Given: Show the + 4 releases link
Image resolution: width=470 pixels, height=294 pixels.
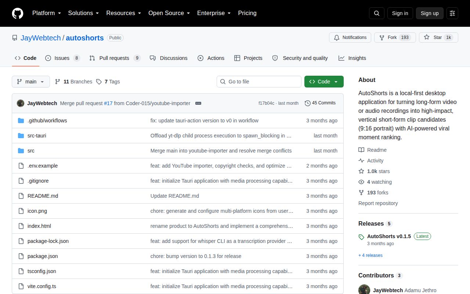Looking at the screenshot, I should click(x=370, y=255).
